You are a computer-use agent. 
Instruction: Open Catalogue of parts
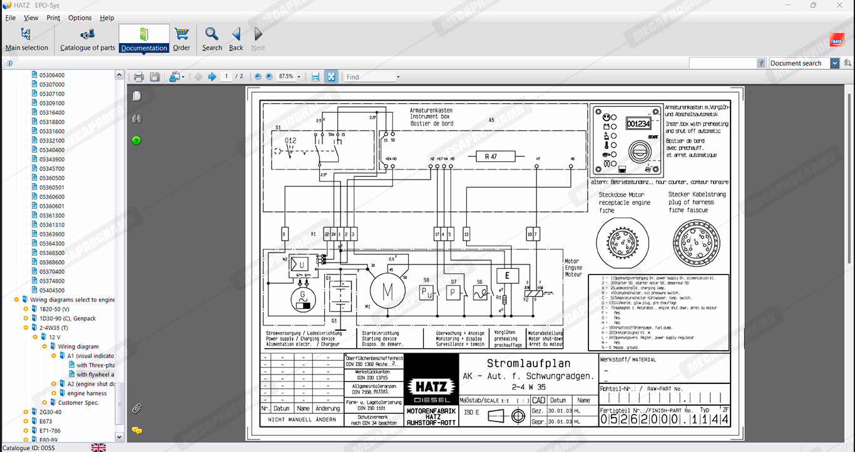point(88,39)
